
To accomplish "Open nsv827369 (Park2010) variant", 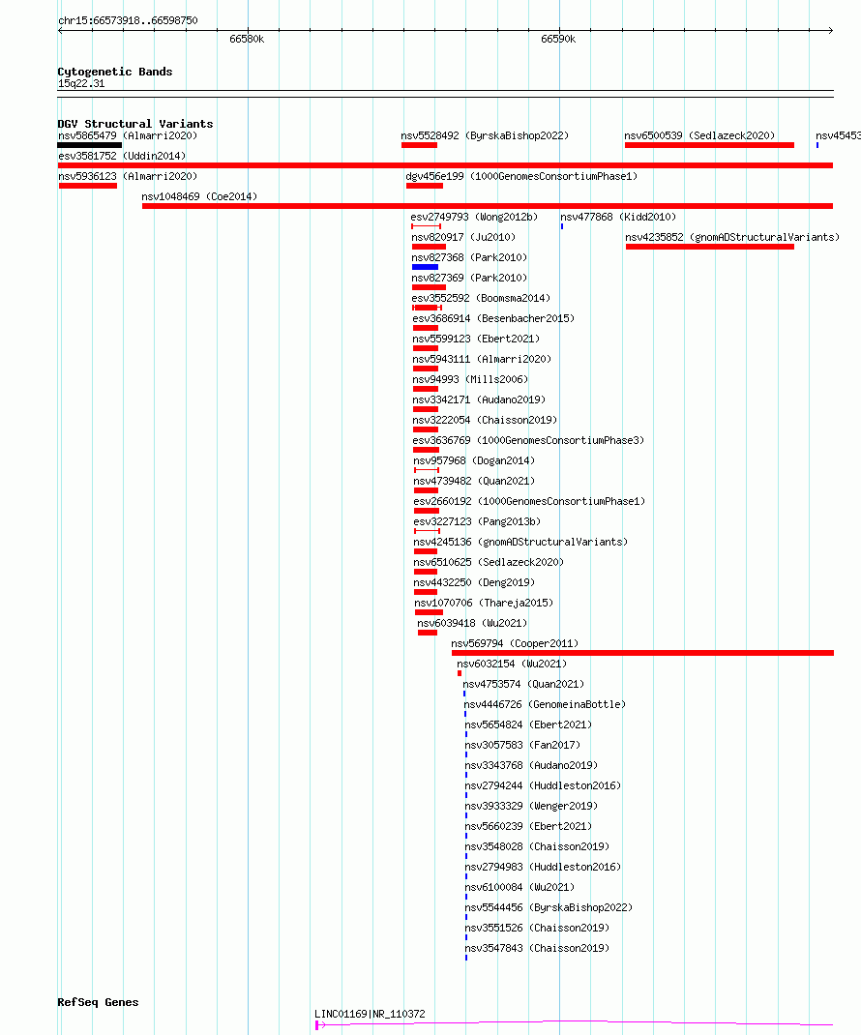I will click(469, 278).
